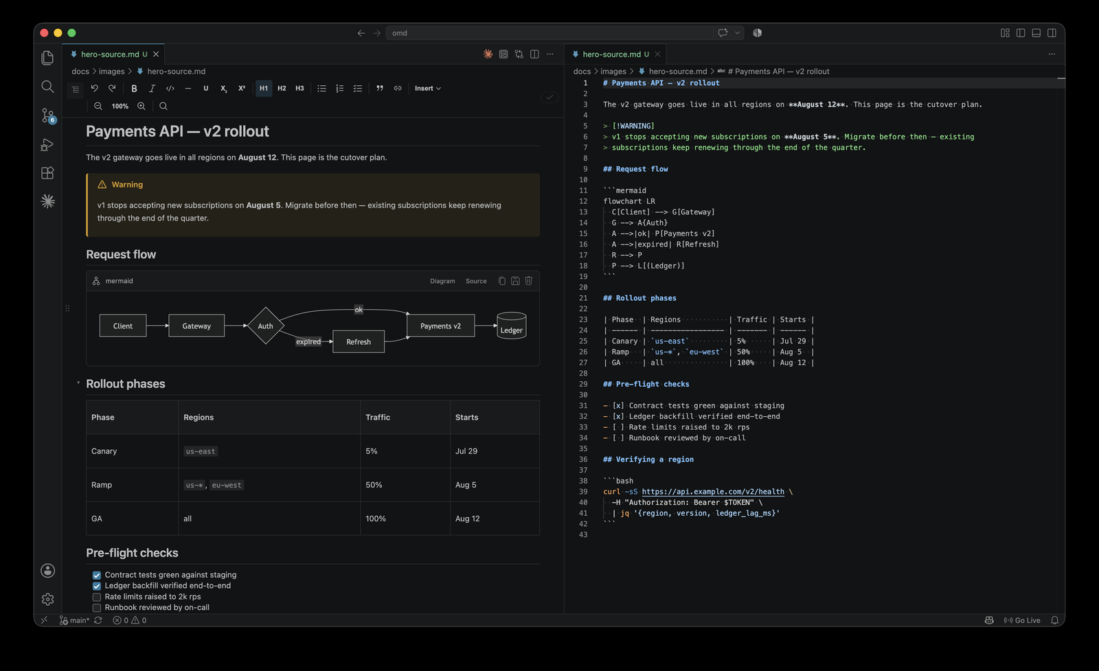Open Manage gear in activity bar

(47, 600)
